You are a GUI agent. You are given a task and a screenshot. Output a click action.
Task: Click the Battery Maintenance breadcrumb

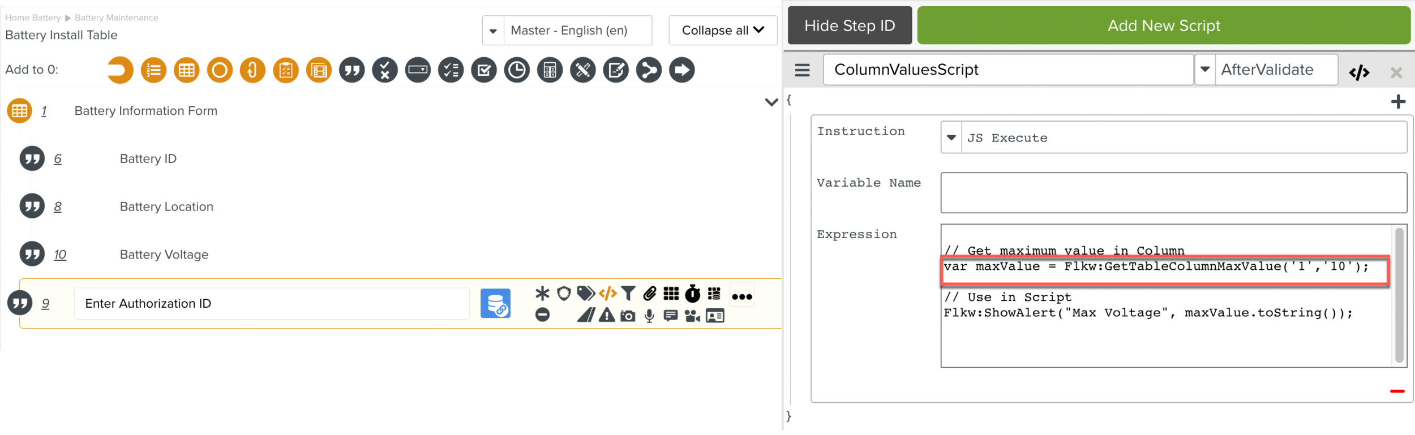click(117, 18)
